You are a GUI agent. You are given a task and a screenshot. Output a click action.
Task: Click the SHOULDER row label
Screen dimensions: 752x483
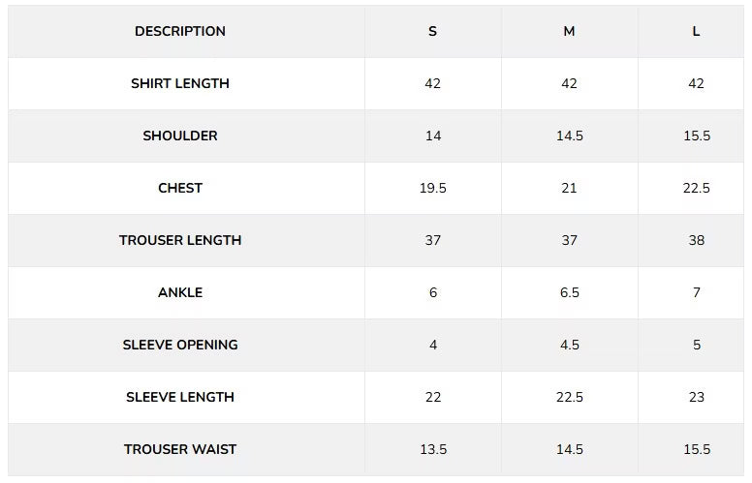180,136
